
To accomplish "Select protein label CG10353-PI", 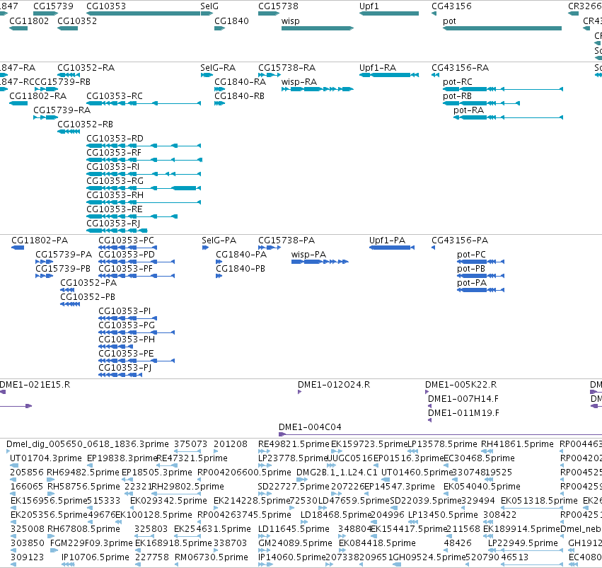I will point(125,311).
